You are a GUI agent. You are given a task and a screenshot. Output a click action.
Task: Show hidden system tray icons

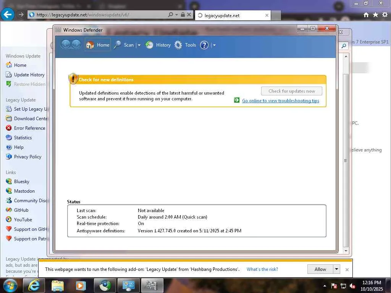click(x=325, y=286)
